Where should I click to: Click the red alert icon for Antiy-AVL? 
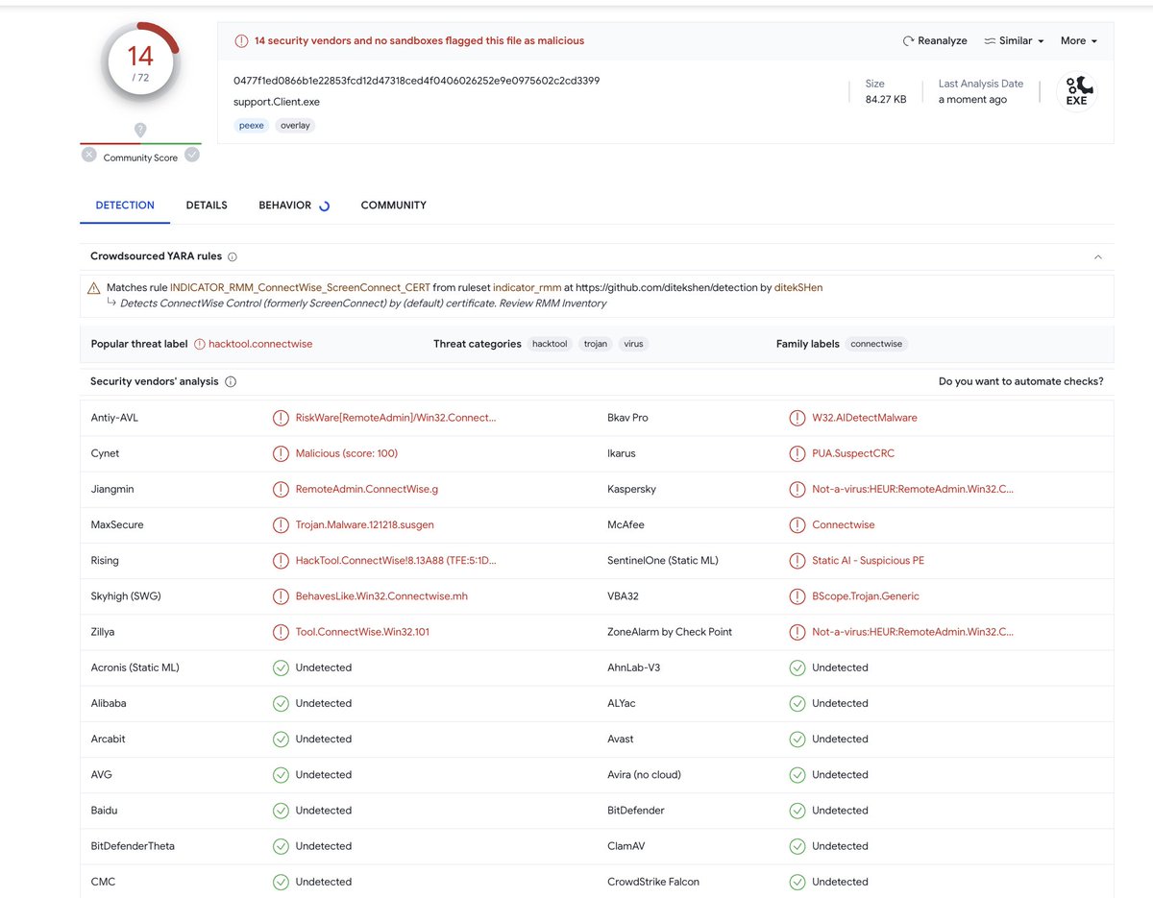point(281,418)
